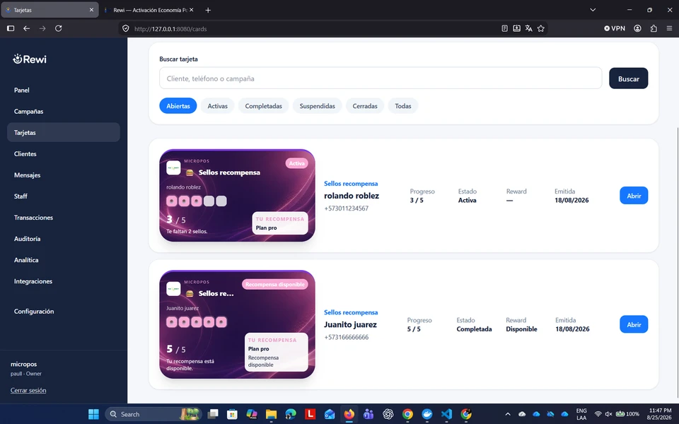Close the Tarjetas browser tab
This screenshot has height=424, width=679.
[x=91, y=9]
